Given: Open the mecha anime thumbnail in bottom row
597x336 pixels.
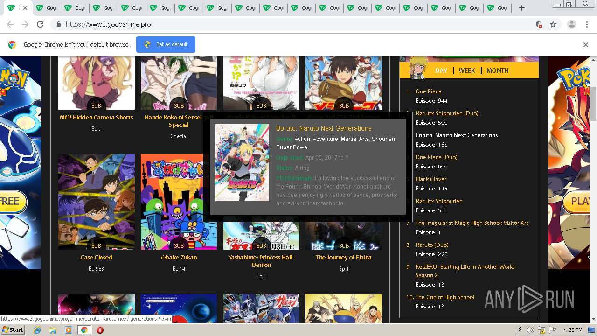Looking at the screenshot, I should (x=261, y=308).
